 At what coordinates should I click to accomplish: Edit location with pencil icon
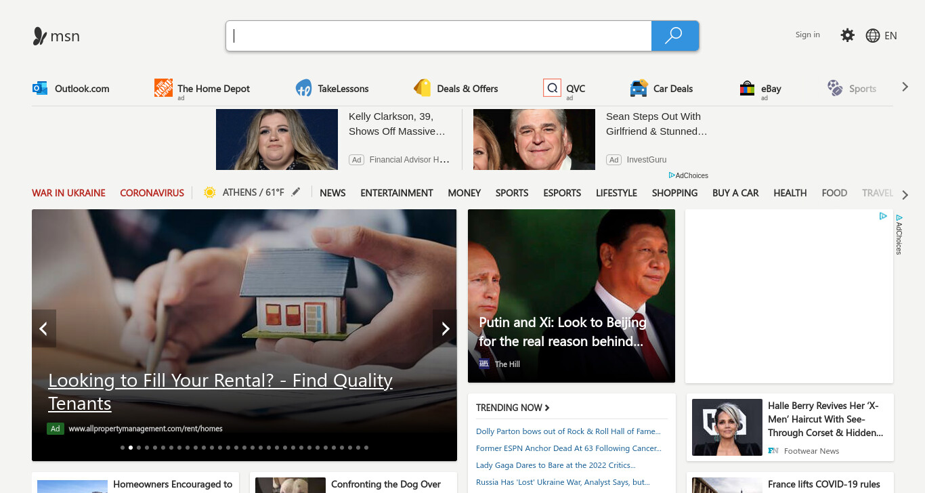(x=296, y=192)
